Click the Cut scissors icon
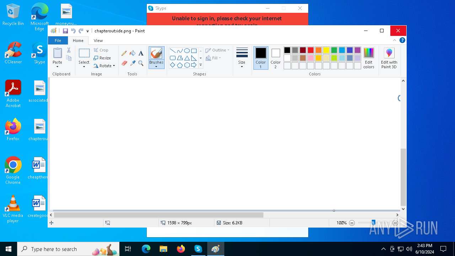 coord(69,50)
